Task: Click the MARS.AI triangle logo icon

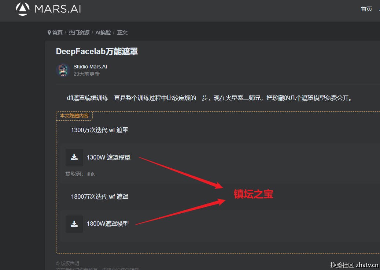Action: pyautogui.click(x=23, y=9)
